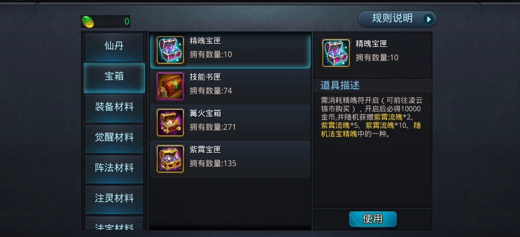Image resolution: width=520 pixels, height=237 pixels.
Task: Click the arrow icon on 规则说明
Action: tap(429, 19)
